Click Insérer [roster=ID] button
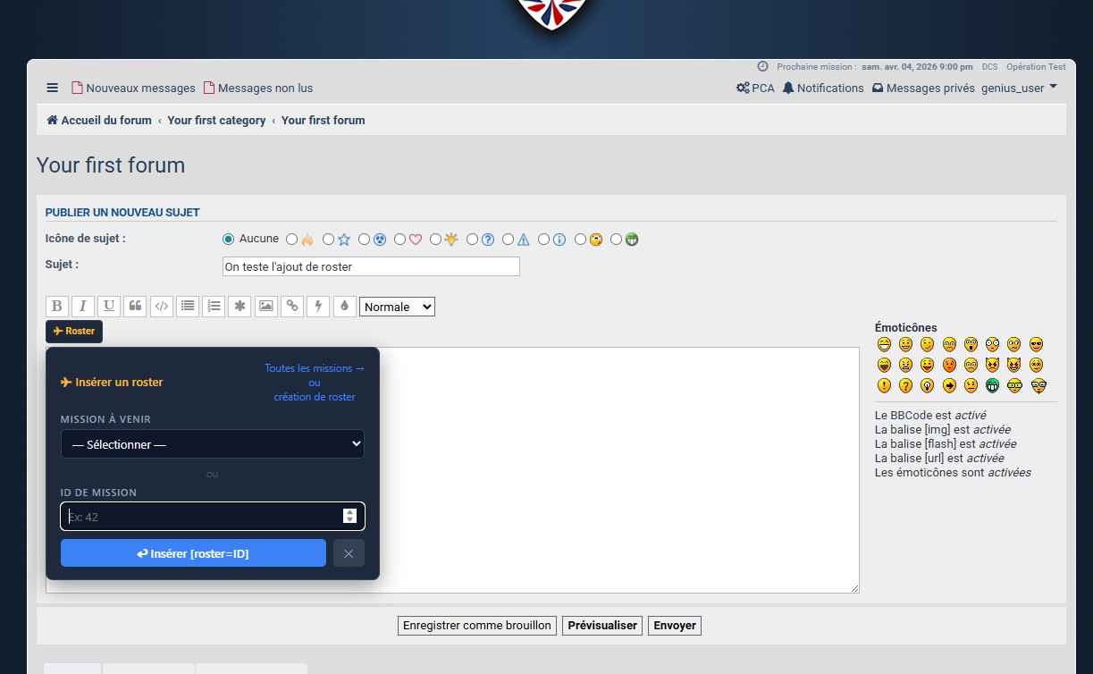 pos(193,553)
